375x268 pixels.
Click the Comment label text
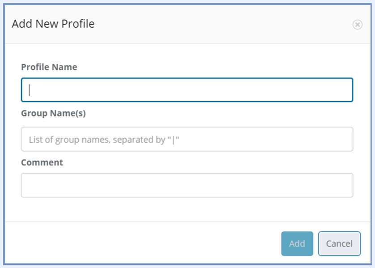point(42,162)
